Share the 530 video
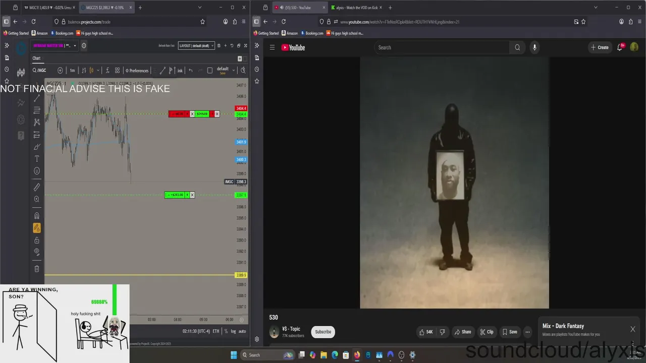Viewport: 646px width, 363px height. pos(462,332)
